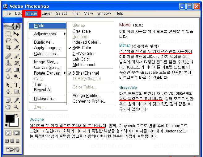Open the Window menu
Screen dimensions: 203x157
(x=104, y=14)
